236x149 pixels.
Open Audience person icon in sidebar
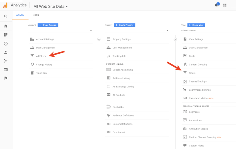click(x=6, y=52)
